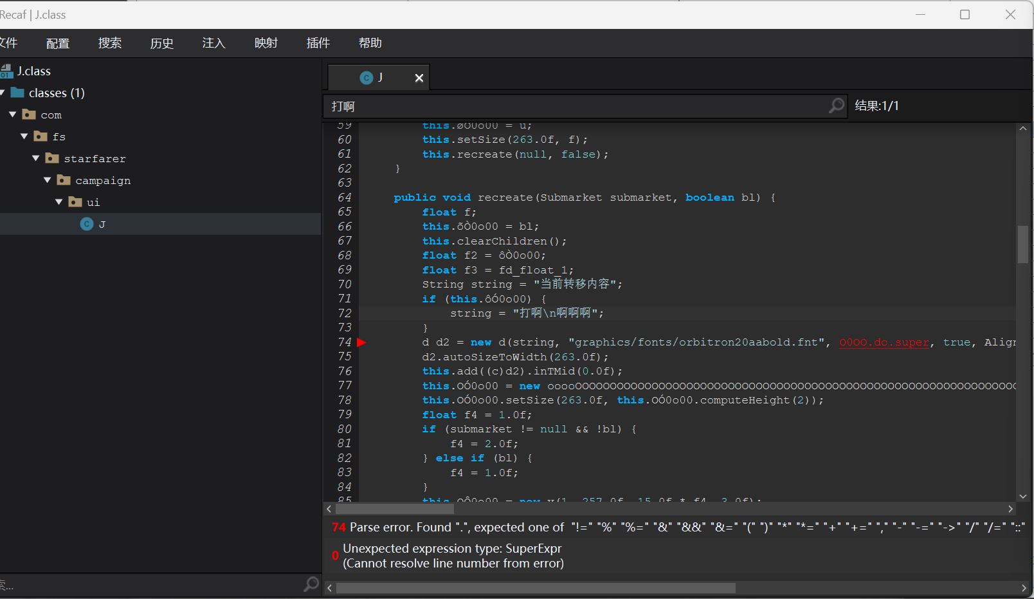Click the magnifier icon in bottom-left tree filter
Viewport: 1034px width, 599px height.
tap(311, 584)
